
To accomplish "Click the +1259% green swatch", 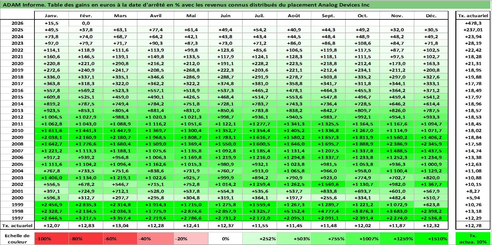I will 397,238.
